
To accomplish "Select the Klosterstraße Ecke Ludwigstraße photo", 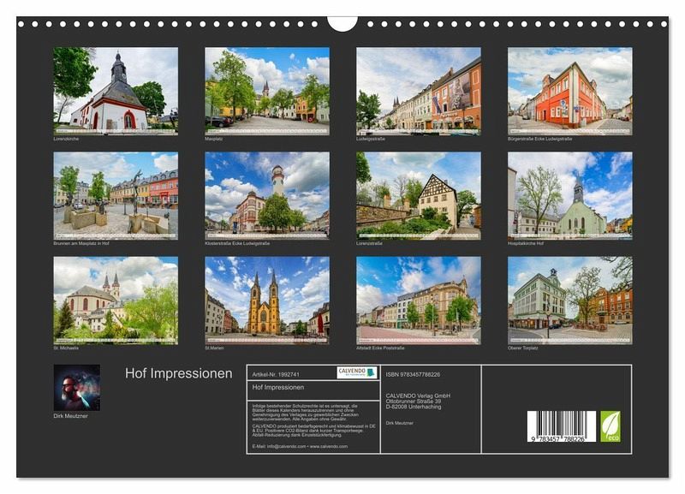I will pos(267,196).
